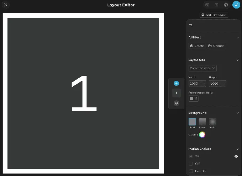Enable the Live GIF checkbox
Image resolution: width=242 pixels, height=176 pixels.
pos(191,171)
